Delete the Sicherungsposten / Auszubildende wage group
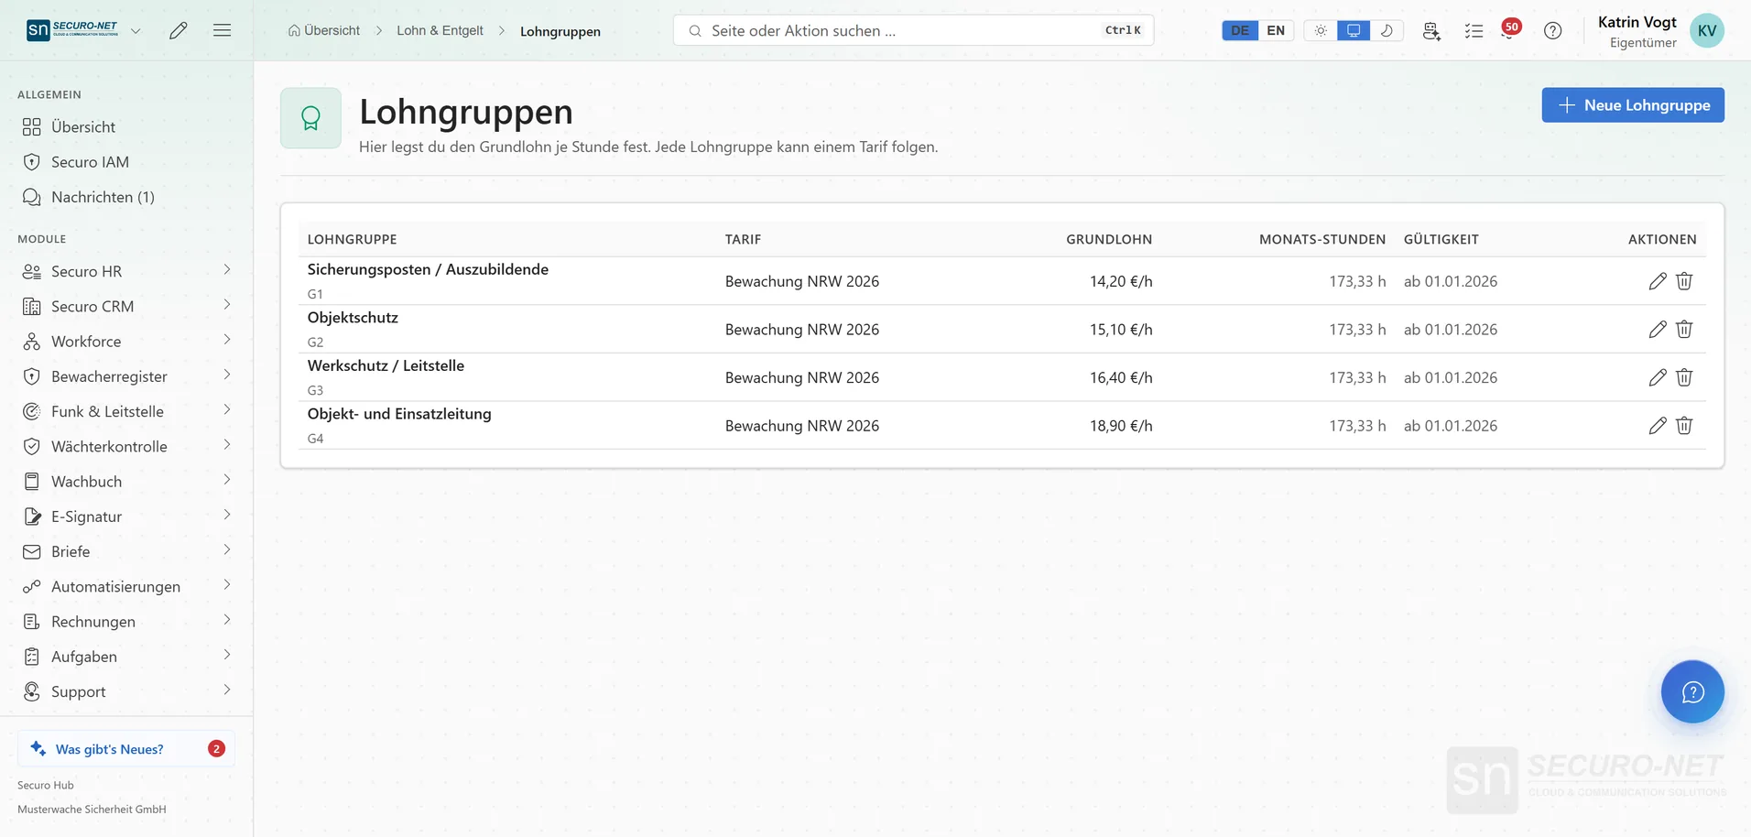Viewport: 1751px width, 837px height. click(1684, 281)
